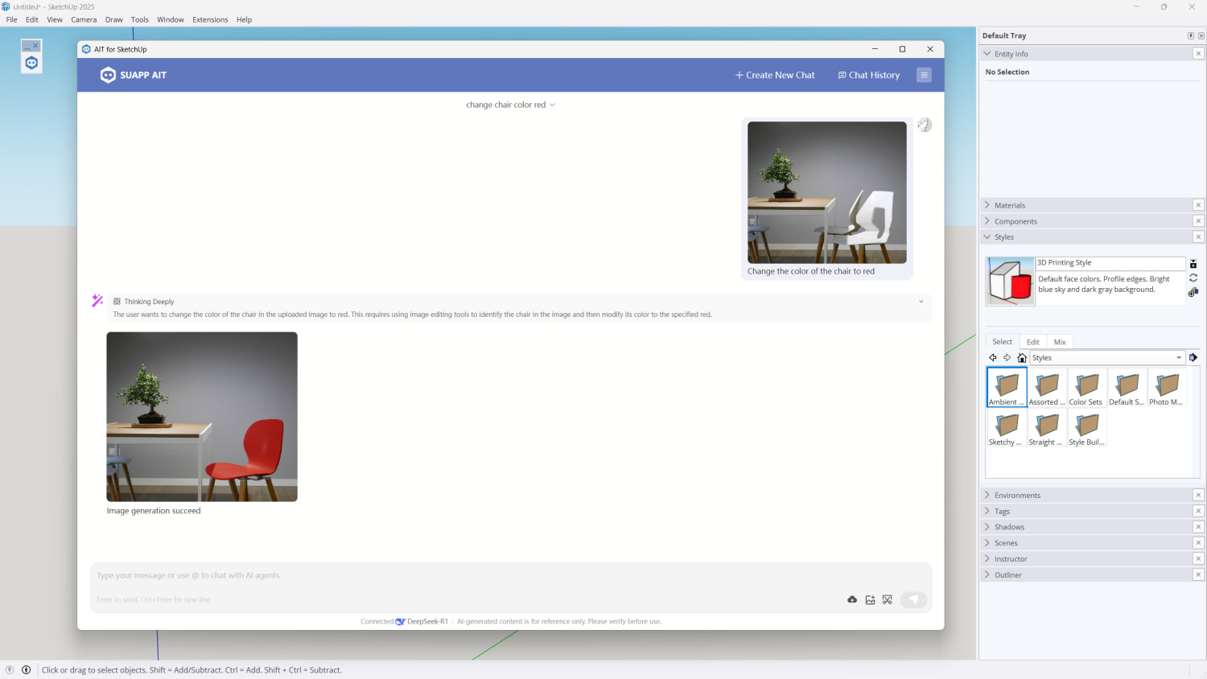Open the Extensions menu
Screen dimensions: 1207x679
pos(210,19)
